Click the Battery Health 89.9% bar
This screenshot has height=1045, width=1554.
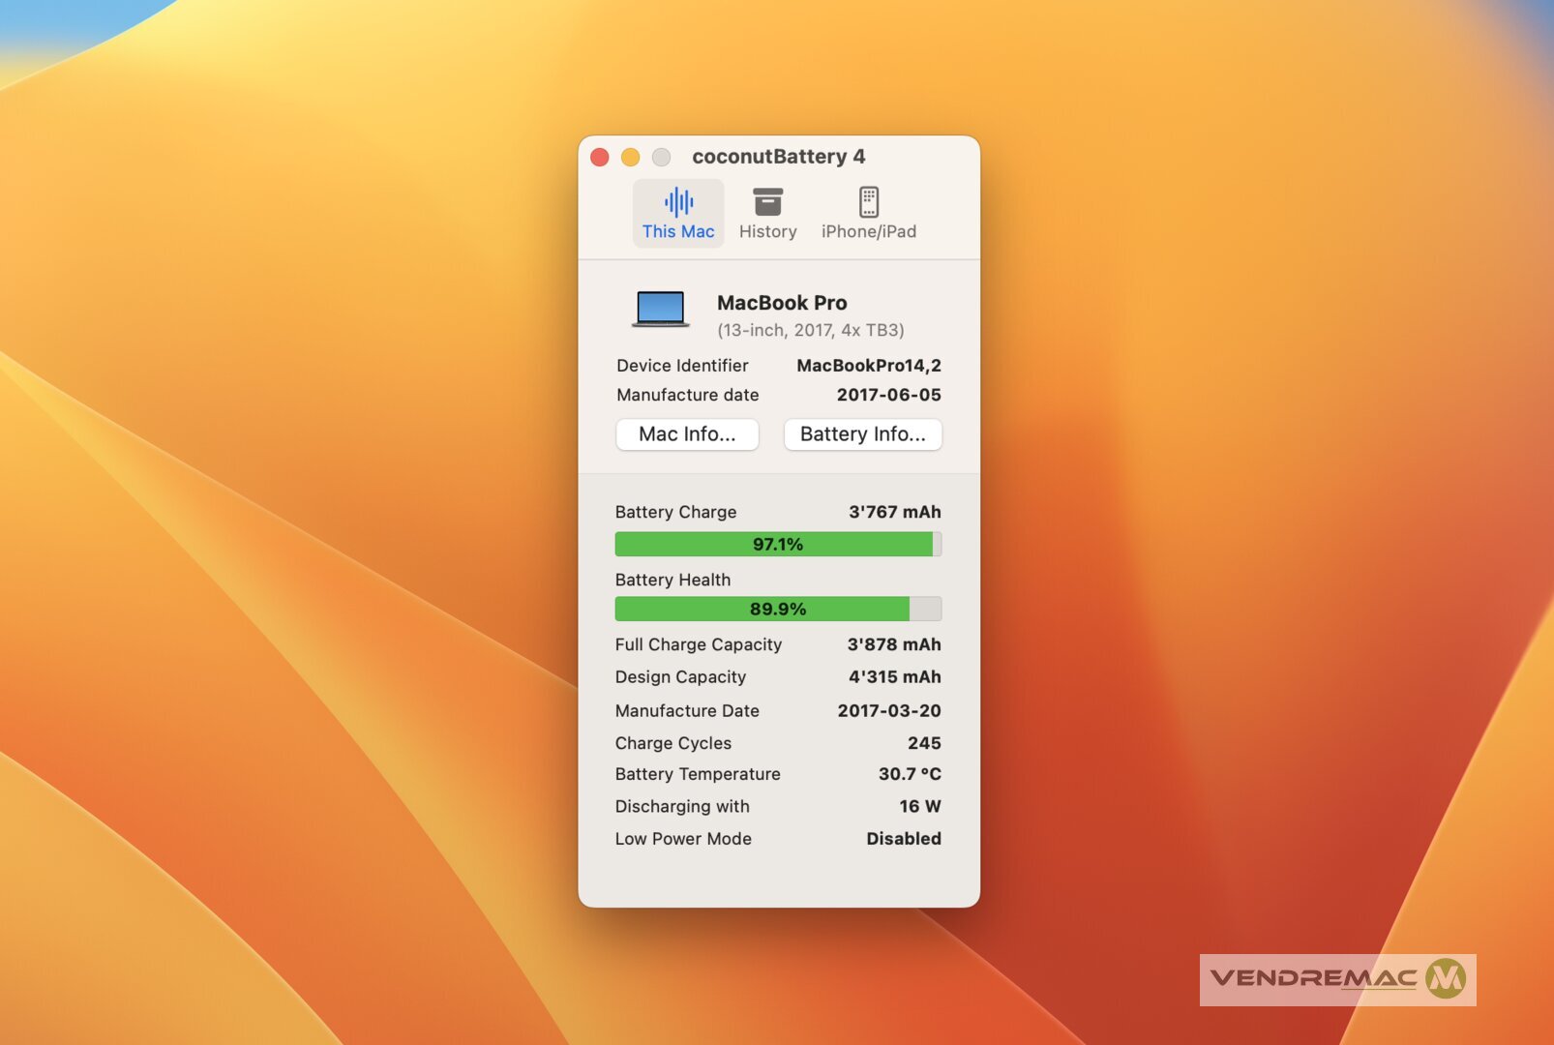tap(778, 609)
